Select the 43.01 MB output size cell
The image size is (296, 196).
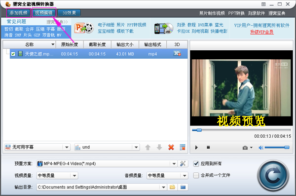pyautogui.click(x=125, y=54)
